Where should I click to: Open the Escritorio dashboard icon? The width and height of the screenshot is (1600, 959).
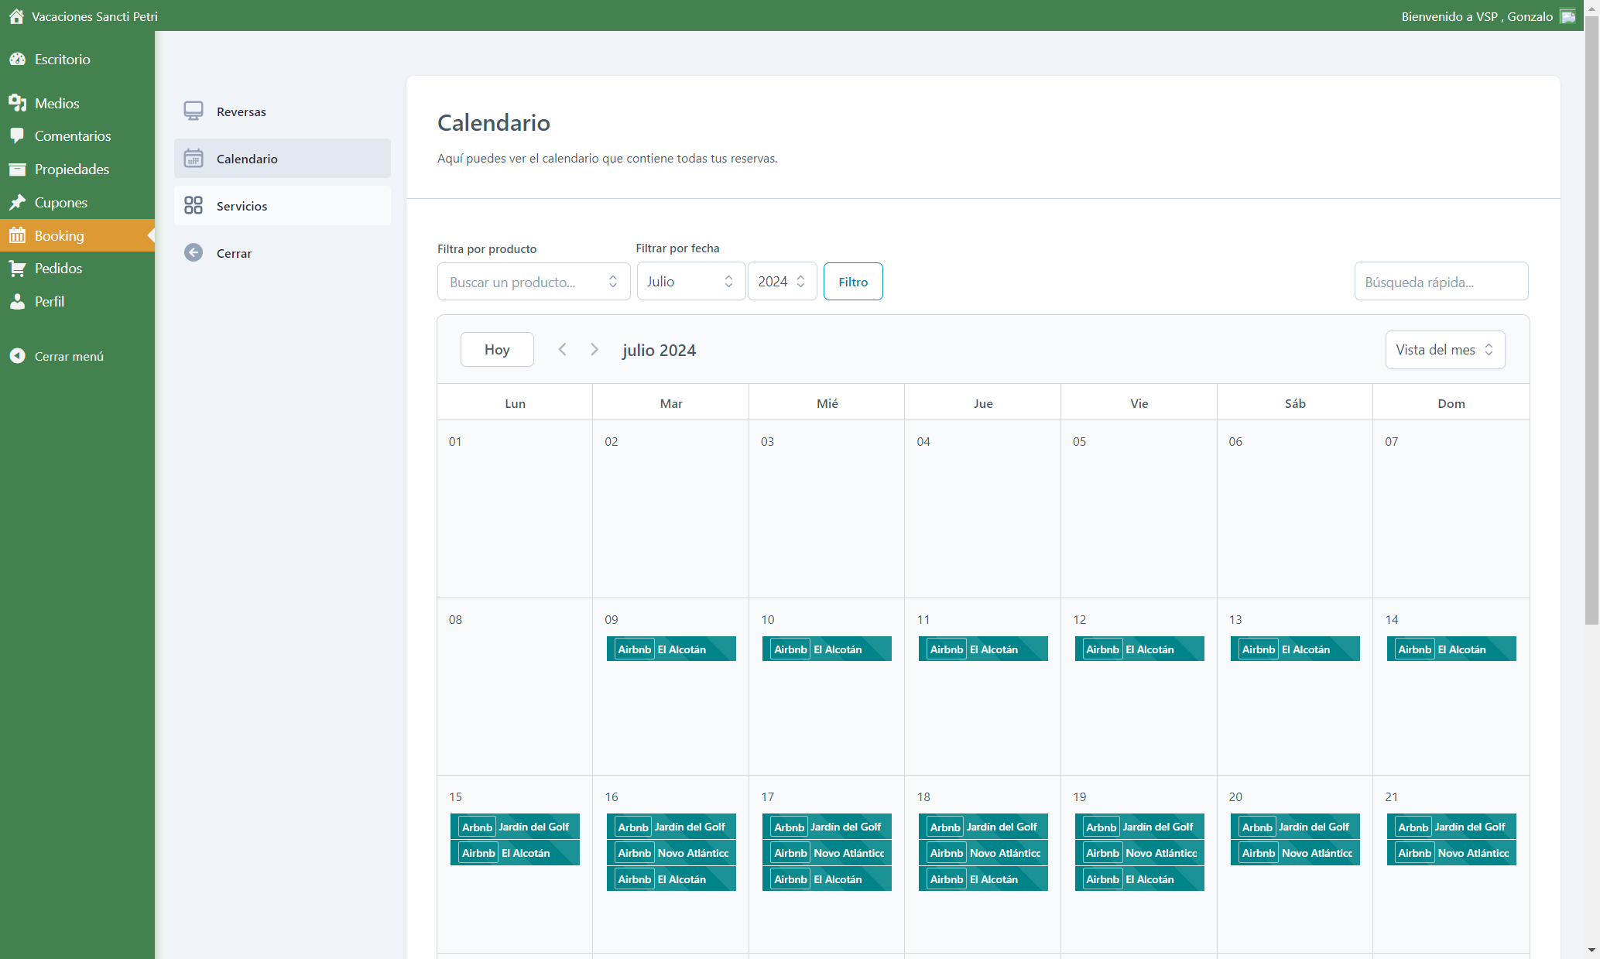click(x=18, y=60)
